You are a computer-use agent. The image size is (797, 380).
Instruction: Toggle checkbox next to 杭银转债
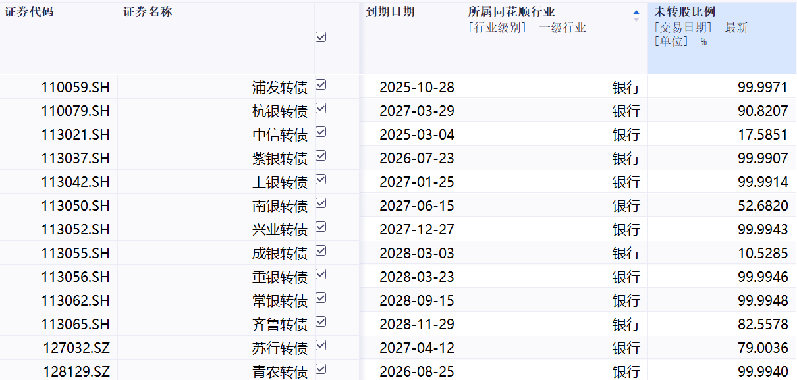coord(321,109)
